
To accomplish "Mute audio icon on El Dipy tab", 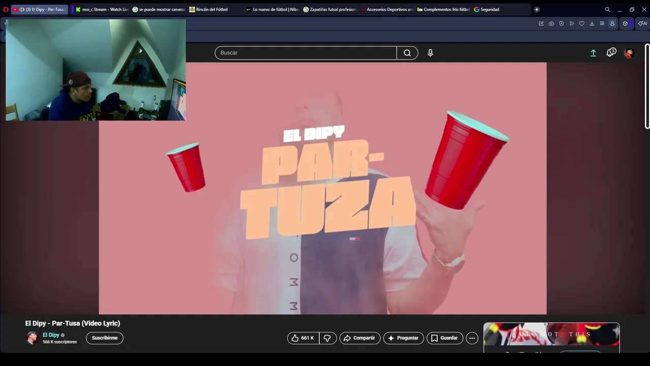I will [x=22, y=9].
